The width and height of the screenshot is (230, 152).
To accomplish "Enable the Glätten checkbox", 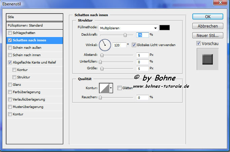I will [119, 88].
